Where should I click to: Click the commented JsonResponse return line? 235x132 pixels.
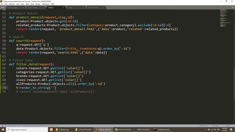click(55, 92)
